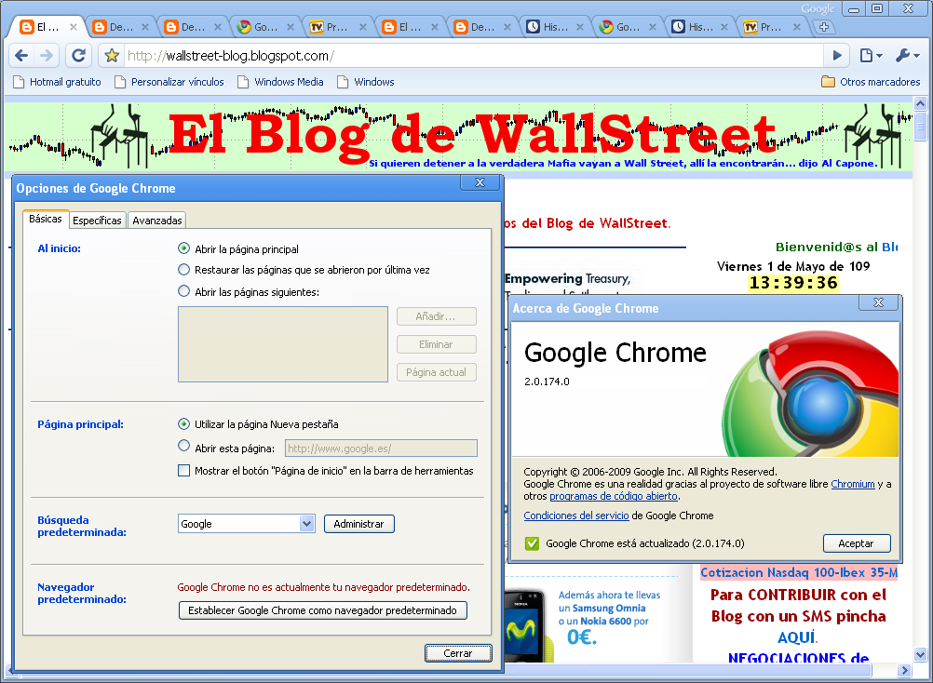Image resolution: width=933 pixels, height=683 pixels.
Task: Select "Abrir la página principal" radio
Action: (x=183, y=248)
